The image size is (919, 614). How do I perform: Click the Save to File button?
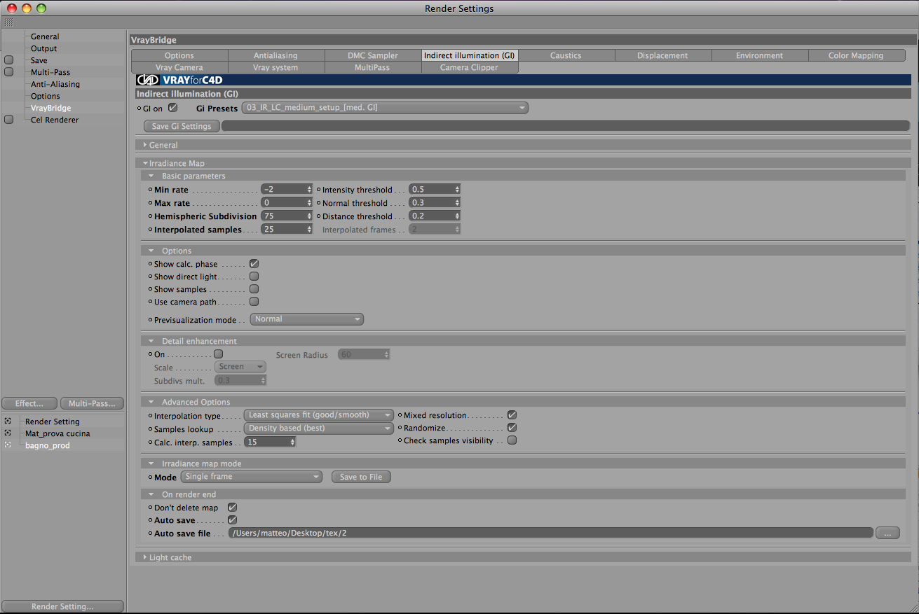[361, 477]
